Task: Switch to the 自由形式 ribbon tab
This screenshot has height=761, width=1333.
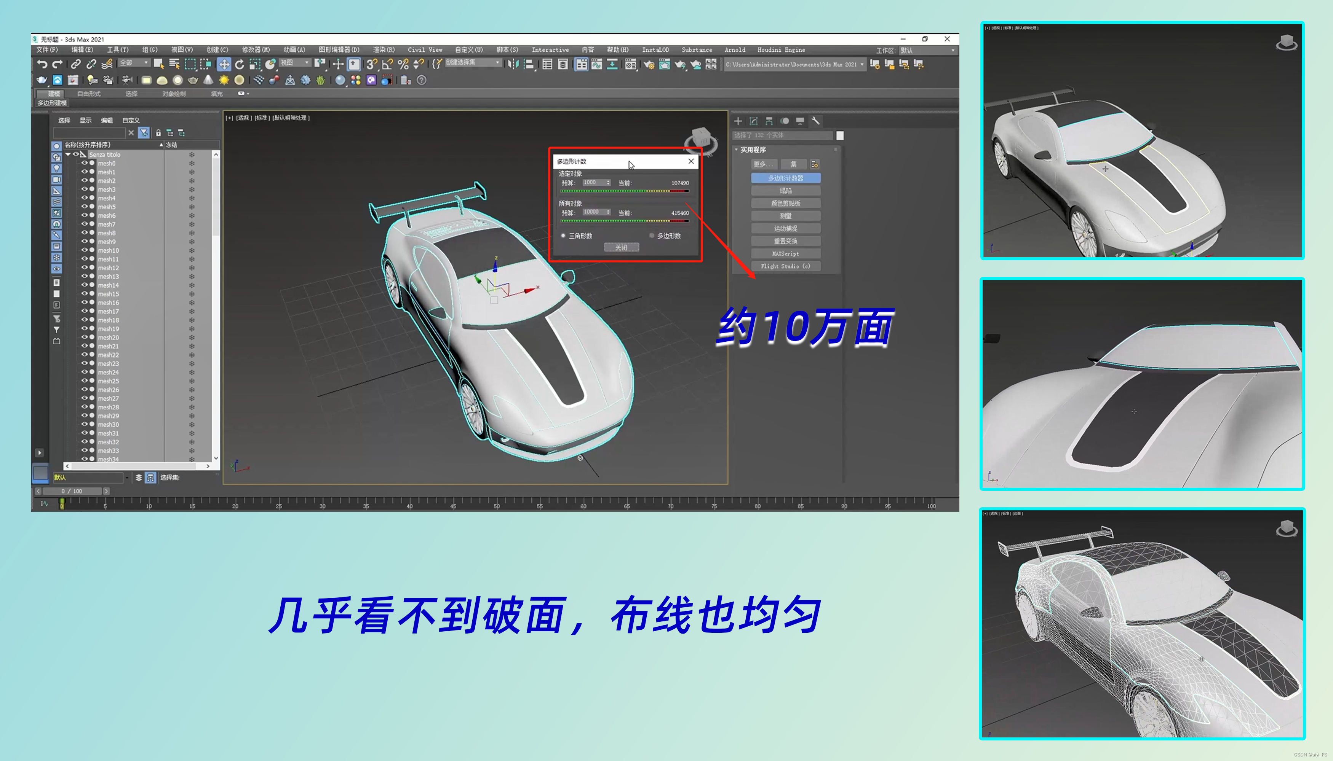Action: click(89, 94)
